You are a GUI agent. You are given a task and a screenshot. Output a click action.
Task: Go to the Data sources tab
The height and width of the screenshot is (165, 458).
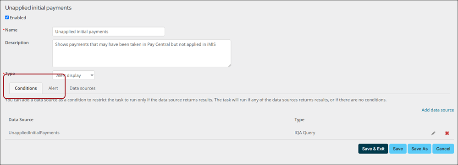tap(83, 88)
